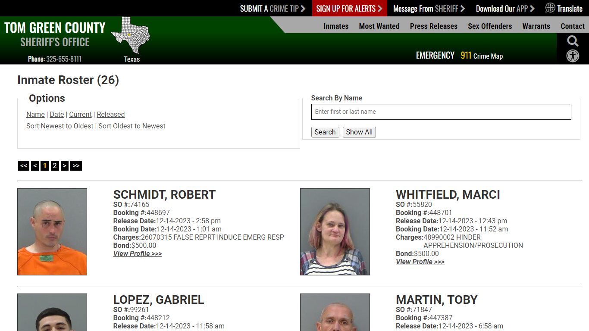View Profile for Whitfield, Marci
Screen dimensions: 589x331
[x=420, y=262]
